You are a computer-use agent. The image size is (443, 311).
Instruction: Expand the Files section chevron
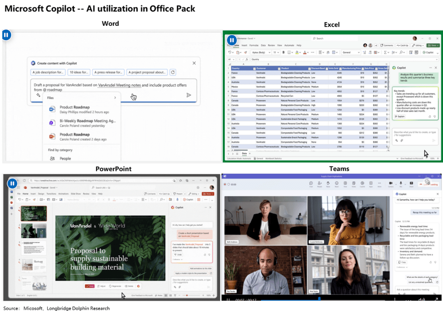coord(115,98)
